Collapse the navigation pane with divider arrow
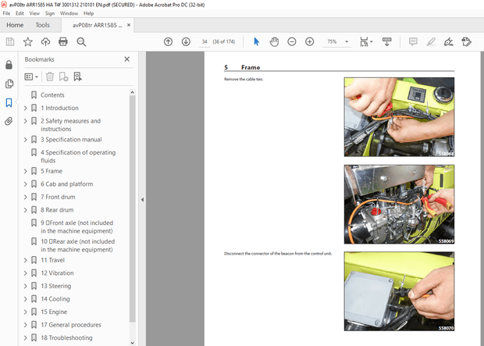Image resolution: width=484 pixels, height=346 pixels. coord(142,200)
